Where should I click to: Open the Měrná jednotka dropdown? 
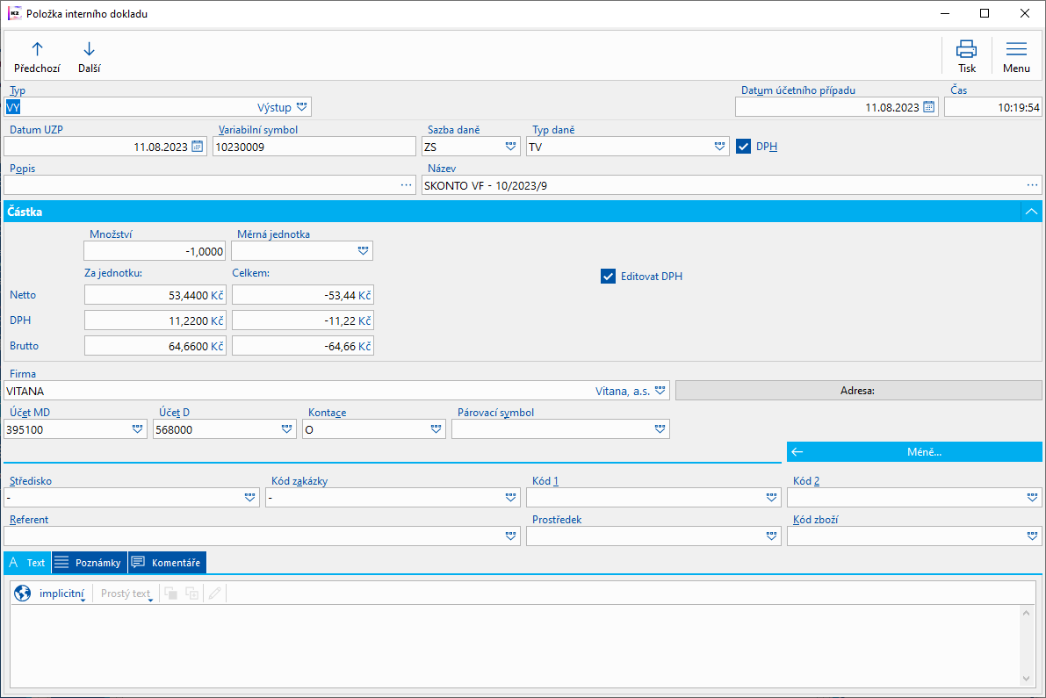click(x=363, y=251)
